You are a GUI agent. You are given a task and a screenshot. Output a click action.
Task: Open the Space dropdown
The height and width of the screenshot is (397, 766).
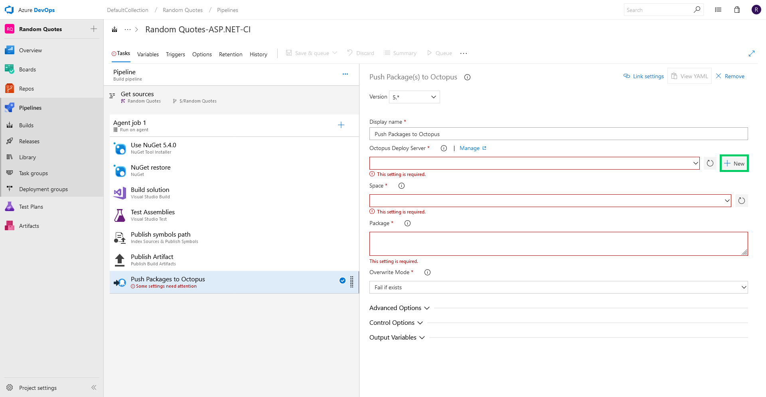tap(550, 201)
